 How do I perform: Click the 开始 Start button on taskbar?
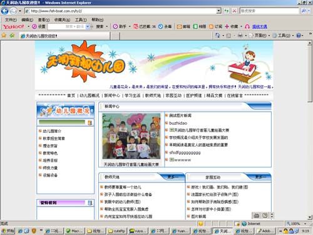pyautogui.click(x=8, y=231)
